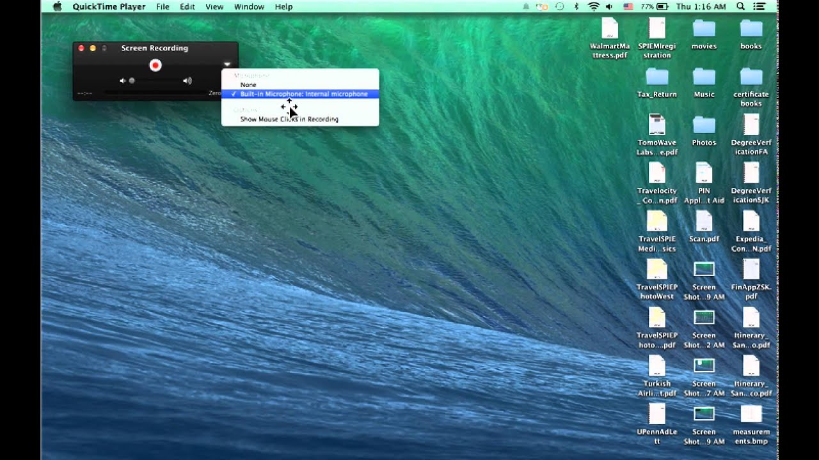Minimize the Screen Recording window
This screenshot has width=819, height=460.
[93, 48]
